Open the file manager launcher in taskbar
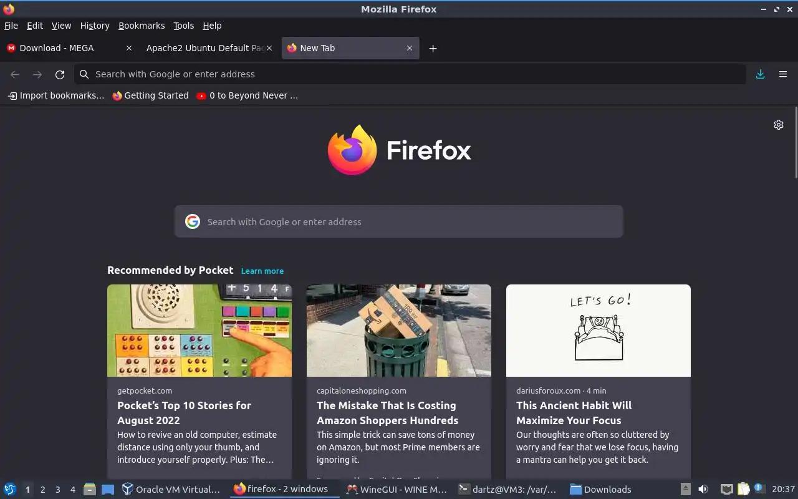 tap(90, 490)
